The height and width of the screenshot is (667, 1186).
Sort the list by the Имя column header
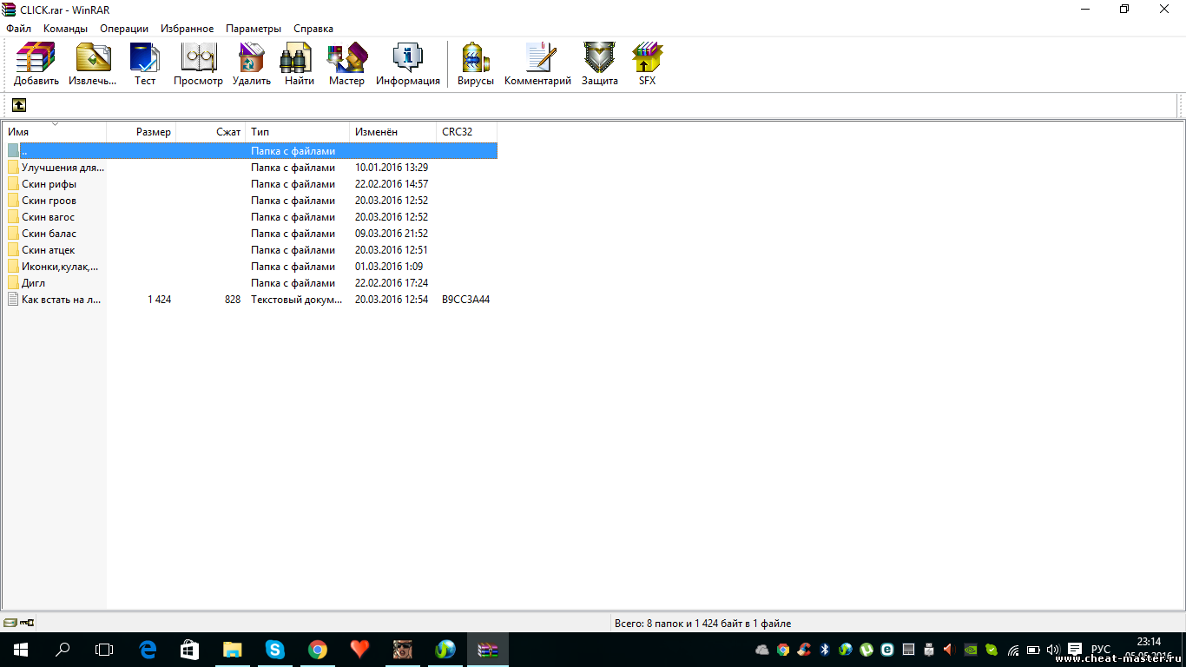(x=54, y=132)
